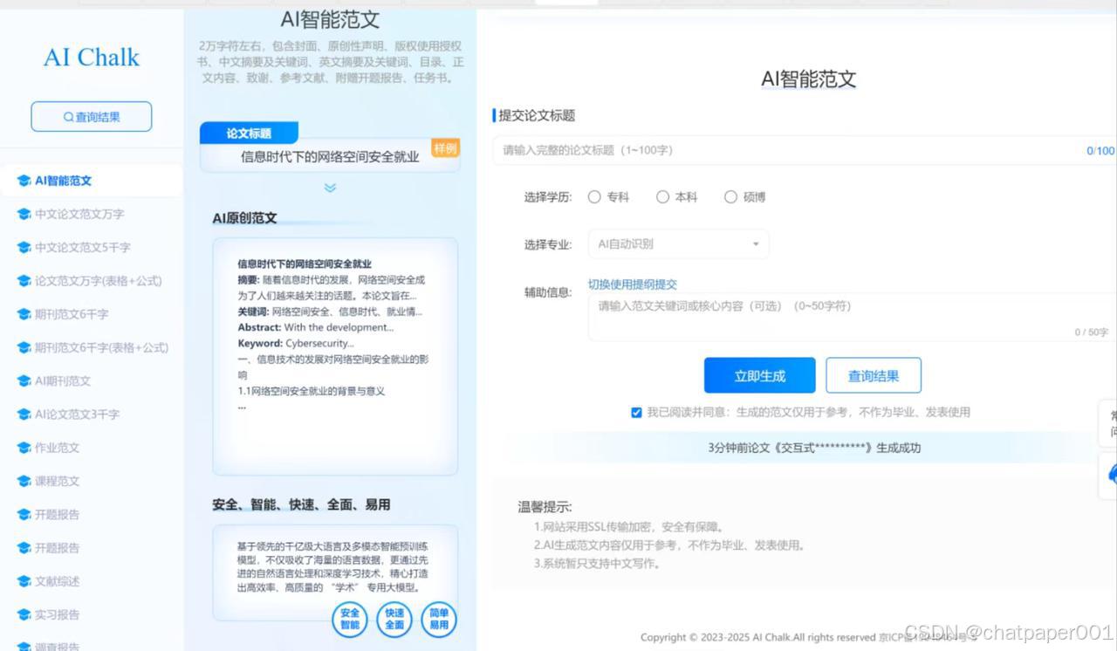Image resolution: width=1117 pixels, height=651 pixels.
Task: Click the graduation cap icon beside AI智能范文
Action: coord(24,181)
